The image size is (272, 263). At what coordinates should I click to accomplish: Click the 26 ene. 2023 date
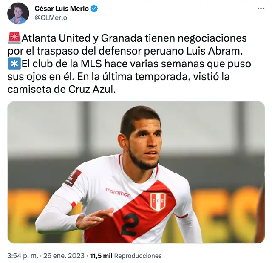pos(64,256)
